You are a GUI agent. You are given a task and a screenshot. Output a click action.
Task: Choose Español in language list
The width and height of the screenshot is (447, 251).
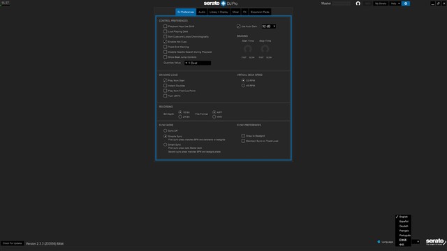coord(403,222)
